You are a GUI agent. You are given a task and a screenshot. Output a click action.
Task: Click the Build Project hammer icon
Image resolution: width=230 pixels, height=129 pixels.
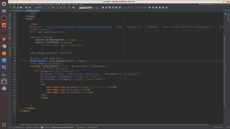pos(57,8)
